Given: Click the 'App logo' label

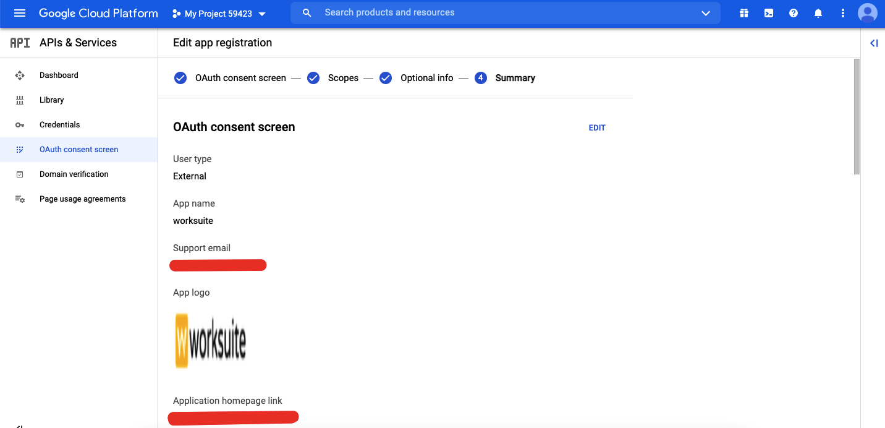Looking at the screenshot, I should pyautogui.click(x=191, y=293).
